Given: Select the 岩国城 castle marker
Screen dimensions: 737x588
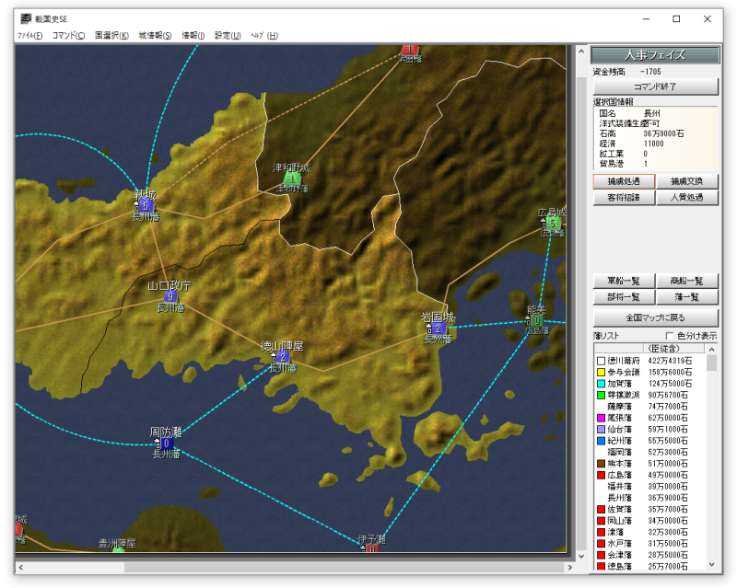Looking at the screenshot, I should tap(438, 328).
